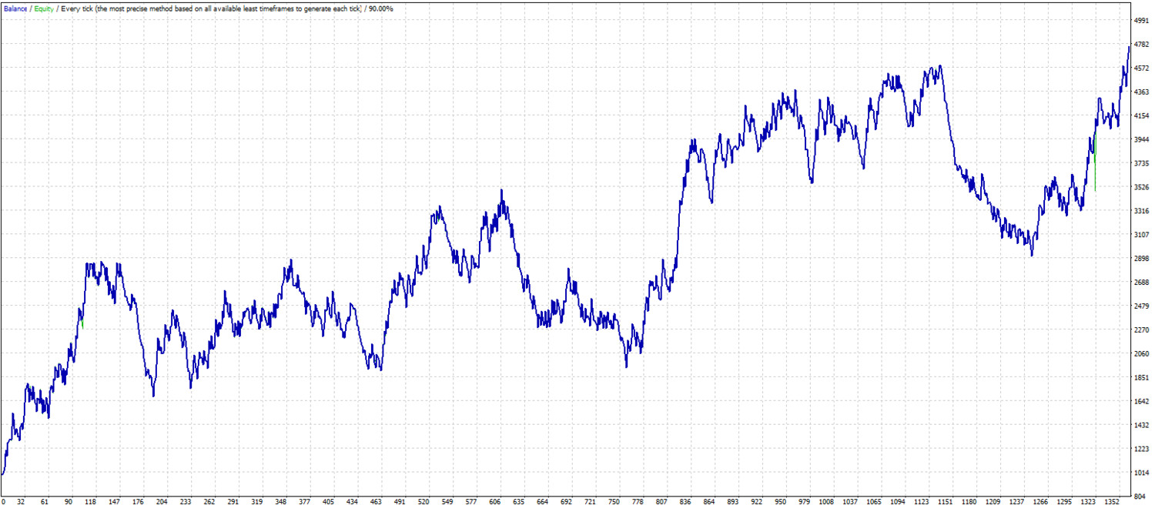Select the 4572 y-axis value
The image size is (1155, 505).
pos(1142,69)
